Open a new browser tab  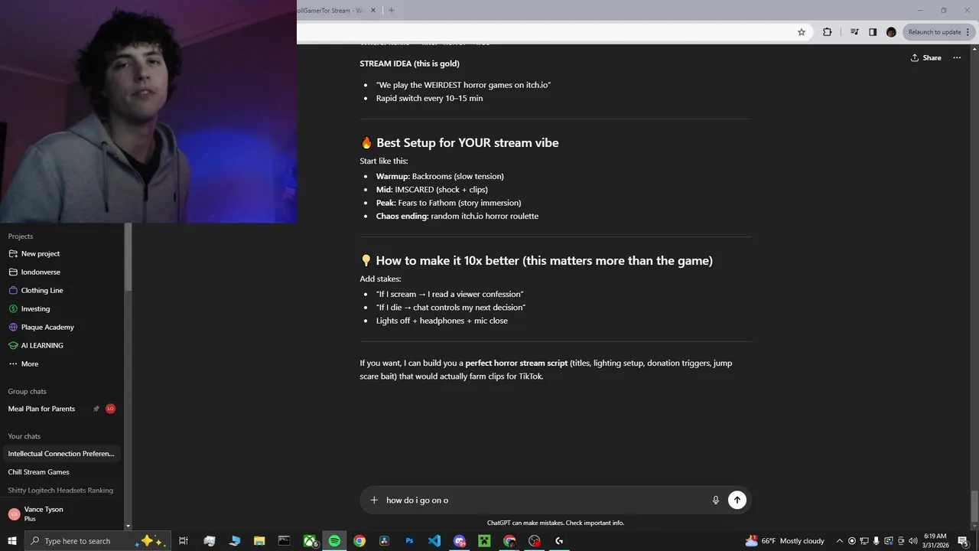tap(392, 11)
